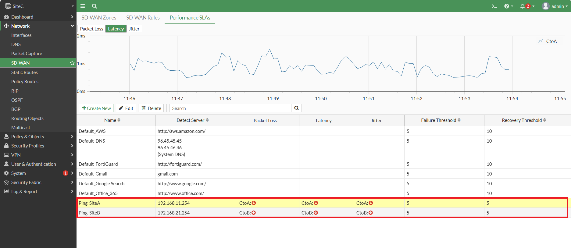The width and height of the screenshot is (571, 248).
Task: Expand the Policy & Objects menu
Action: [38, 136]
